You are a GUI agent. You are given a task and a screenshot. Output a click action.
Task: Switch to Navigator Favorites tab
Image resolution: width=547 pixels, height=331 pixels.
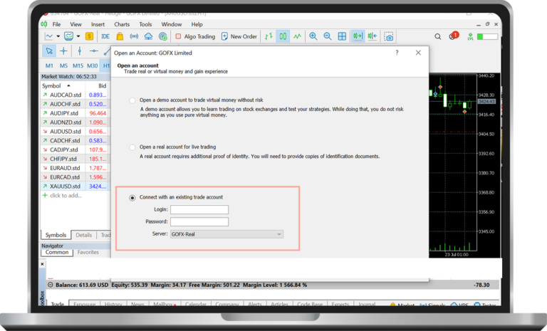click(x=88, y=252)
